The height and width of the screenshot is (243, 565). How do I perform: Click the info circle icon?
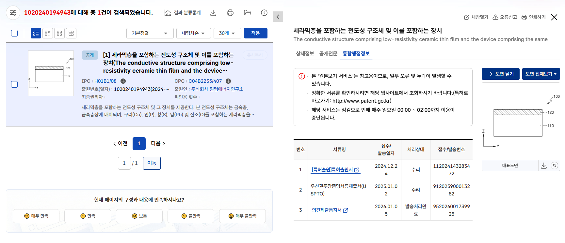click(x=264, y=13)
